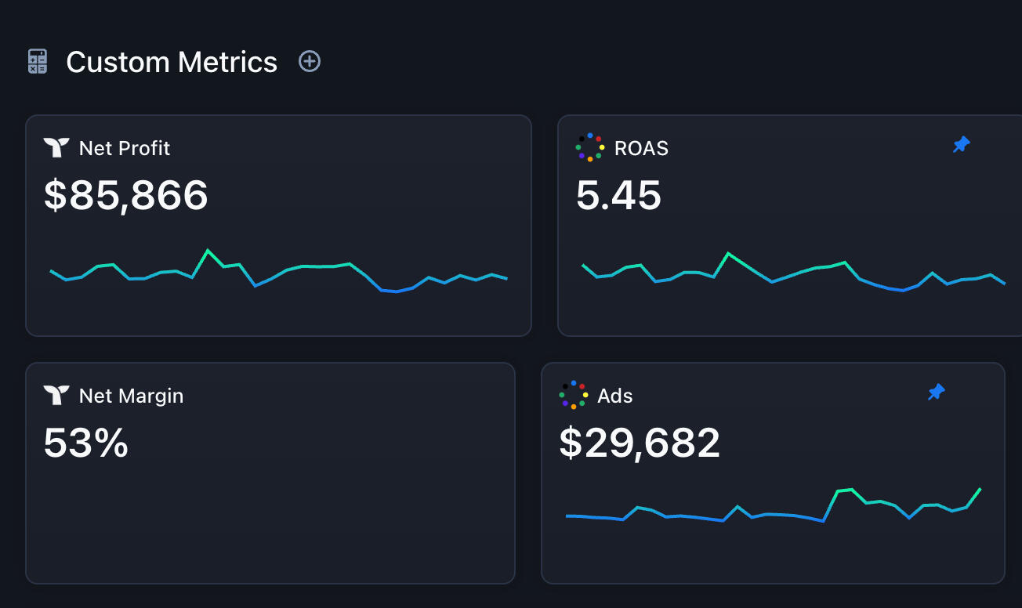Click the calculator icon next to Custom Metrics

point(38,62)
